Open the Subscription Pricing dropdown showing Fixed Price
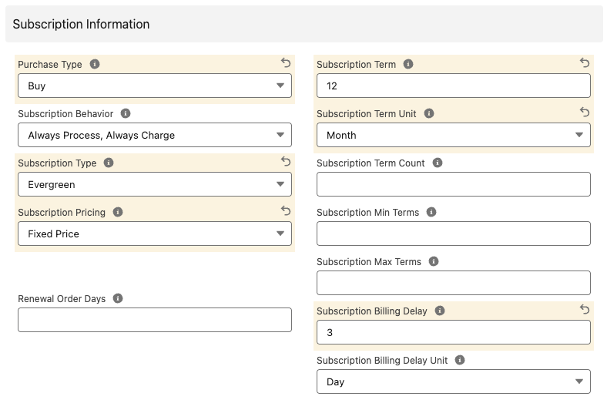This screenshot has height=410, width=607. coord(155,234)
